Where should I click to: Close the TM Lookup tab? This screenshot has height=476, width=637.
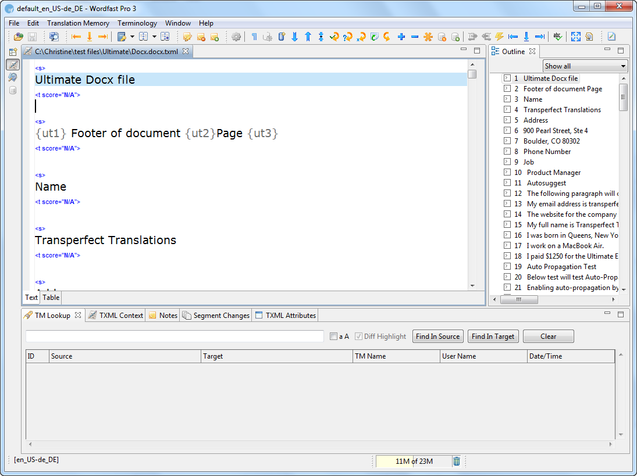[x=78, y=316]
